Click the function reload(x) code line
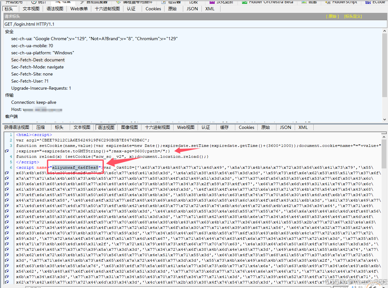Image resolution: width=388 pixels, height=288 pixels. [113, 157]
